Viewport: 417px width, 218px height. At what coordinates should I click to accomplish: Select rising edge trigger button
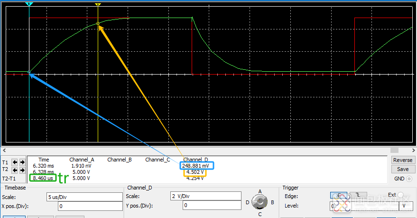coord(338,195)
